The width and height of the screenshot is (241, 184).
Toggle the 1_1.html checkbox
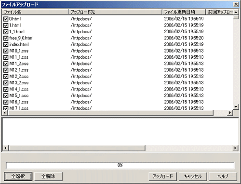(6, 32)
